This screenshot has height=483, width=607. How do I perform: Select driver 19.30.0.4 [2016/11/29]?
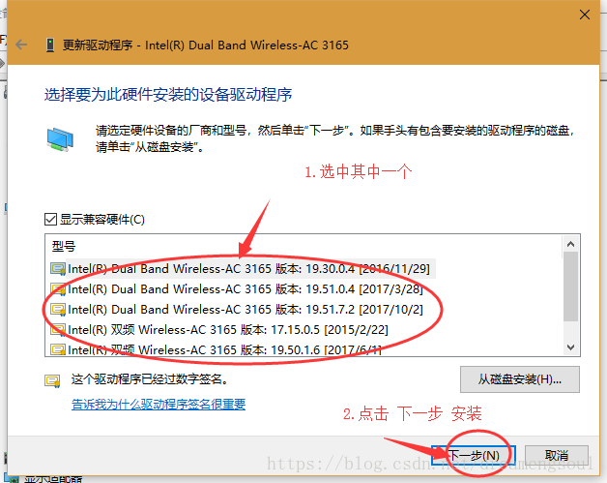(x=248, y=269)
